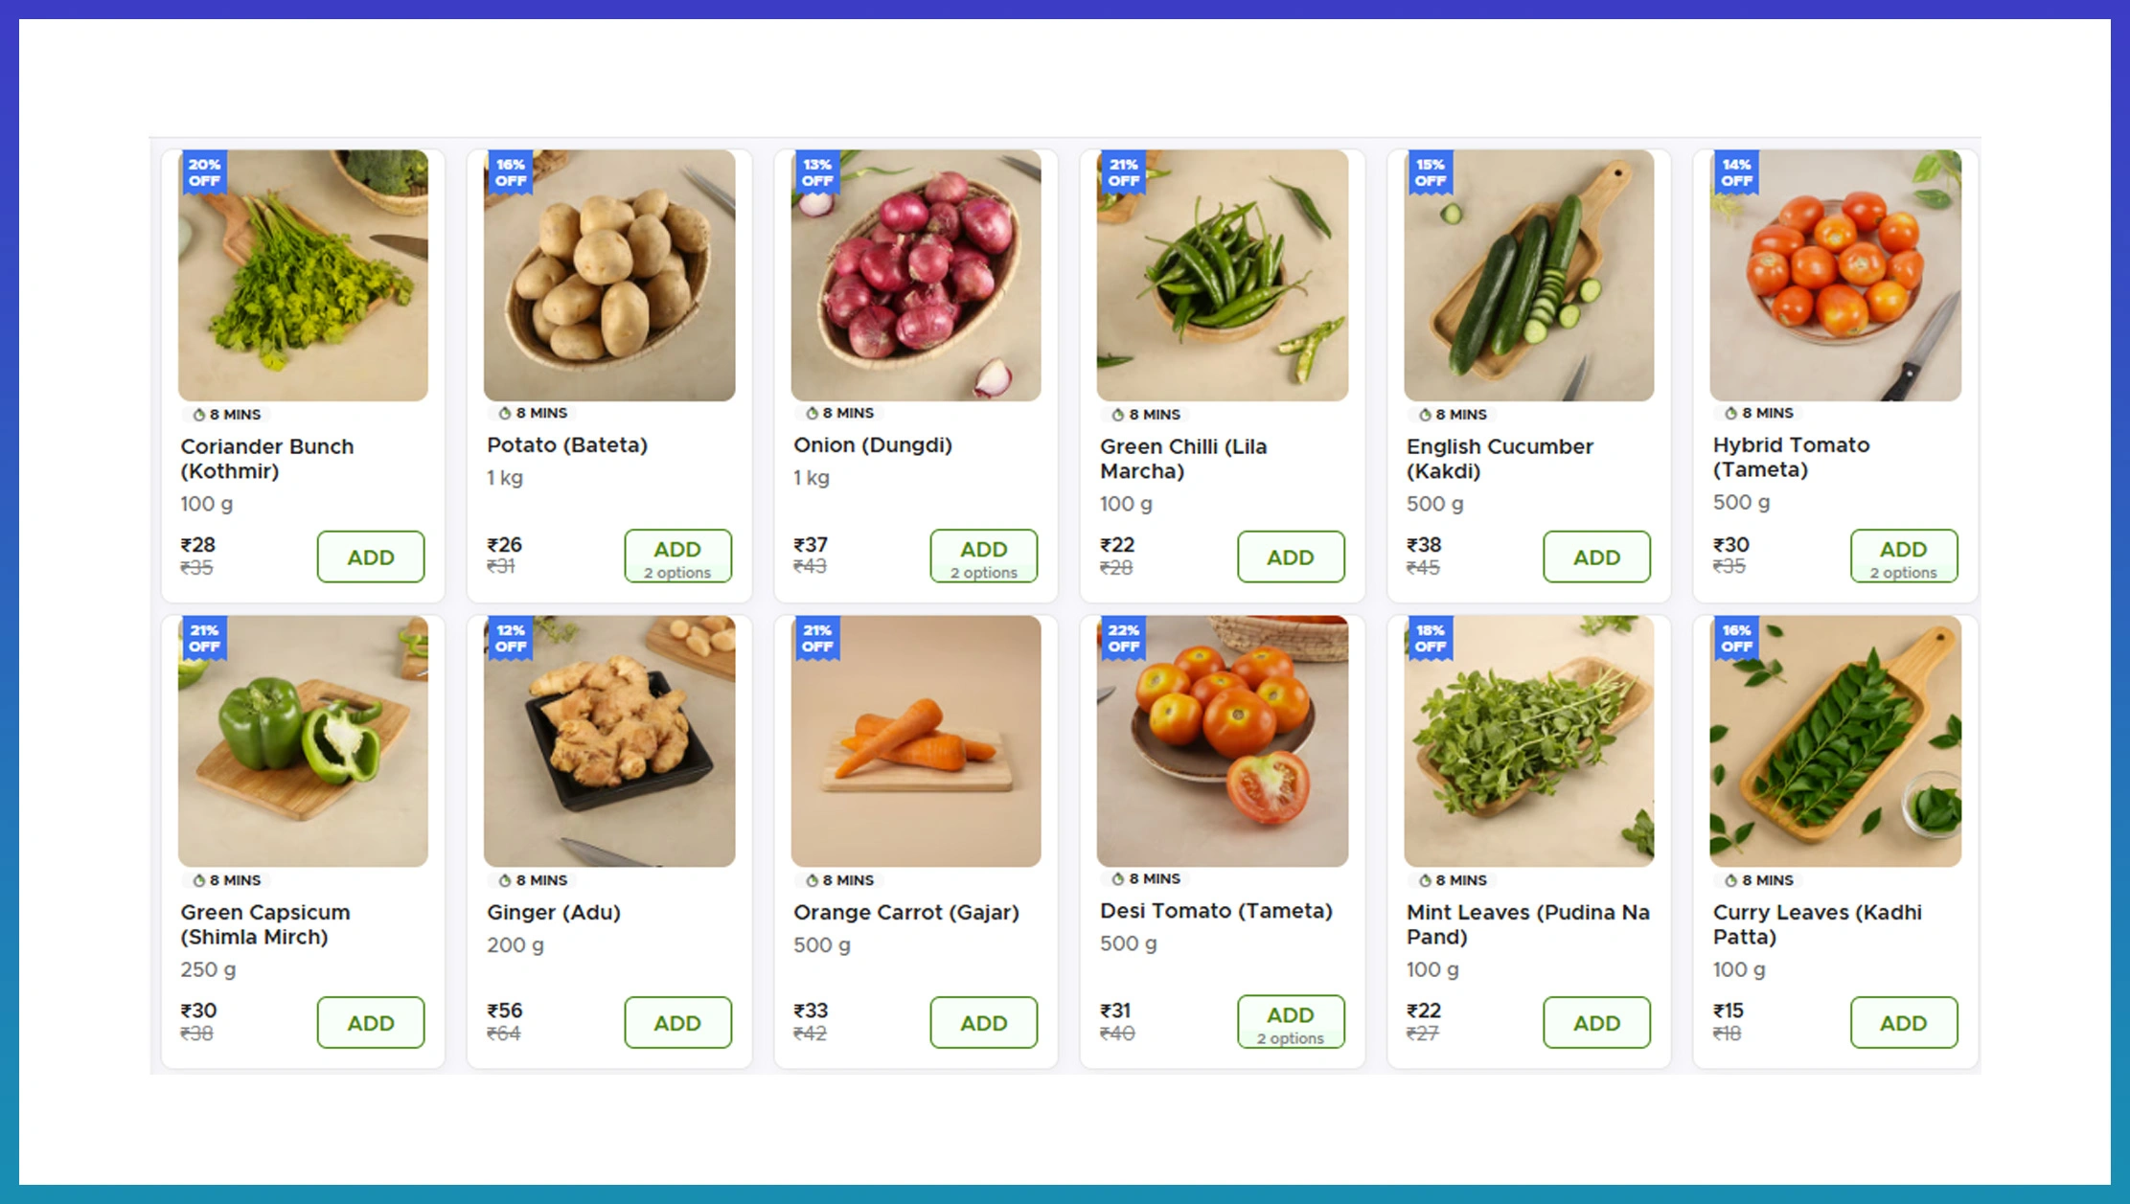Open the 2 options ADD for Onion (Dungdi)

pos(984,557)
